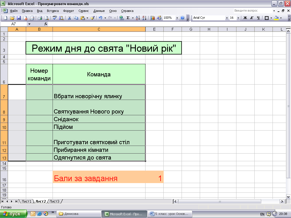This screenshot has height=218, width=291.
Task: Open the Chart Wizard icon
Action: point(153,18)
